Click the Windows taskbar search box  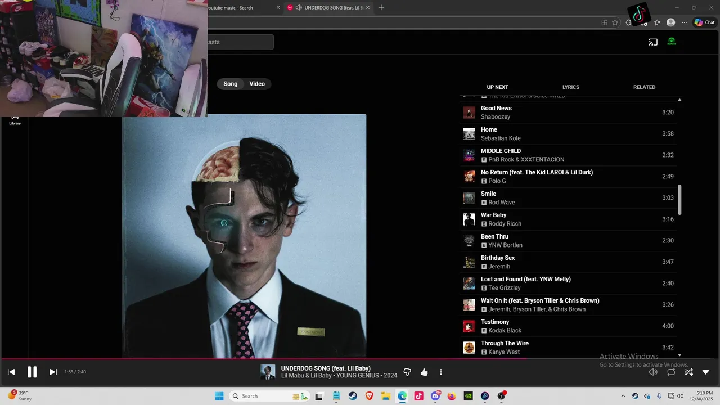click(x=270, y=396)
